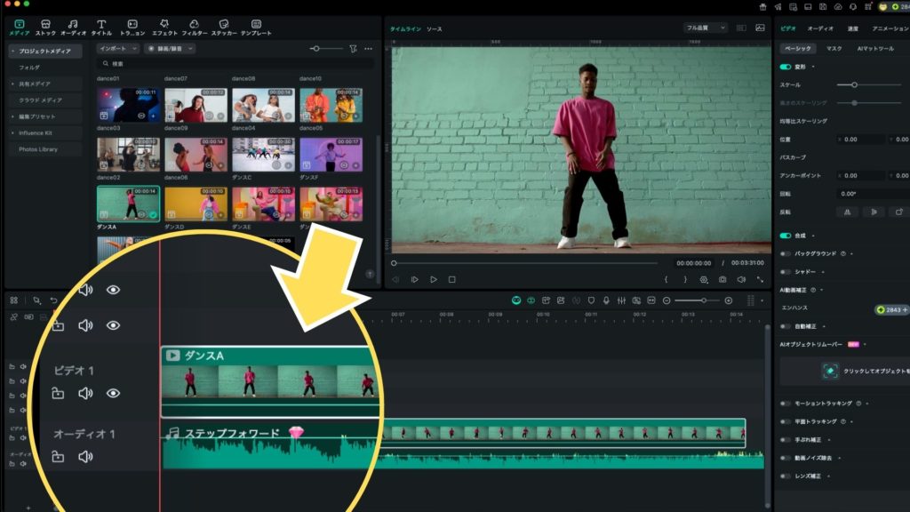Image resolution: width=910 pixels, height=512 pixels.
Task: Open the エフェクト (Effects) panel icon
Action: tap(163, 24)
